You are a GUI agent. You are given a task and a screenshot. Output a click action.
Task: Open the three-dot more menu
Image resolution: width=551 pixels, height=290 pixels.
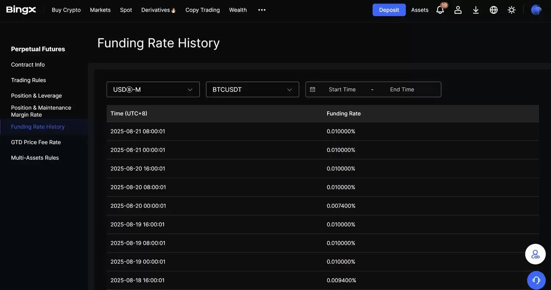click(262, 10)
